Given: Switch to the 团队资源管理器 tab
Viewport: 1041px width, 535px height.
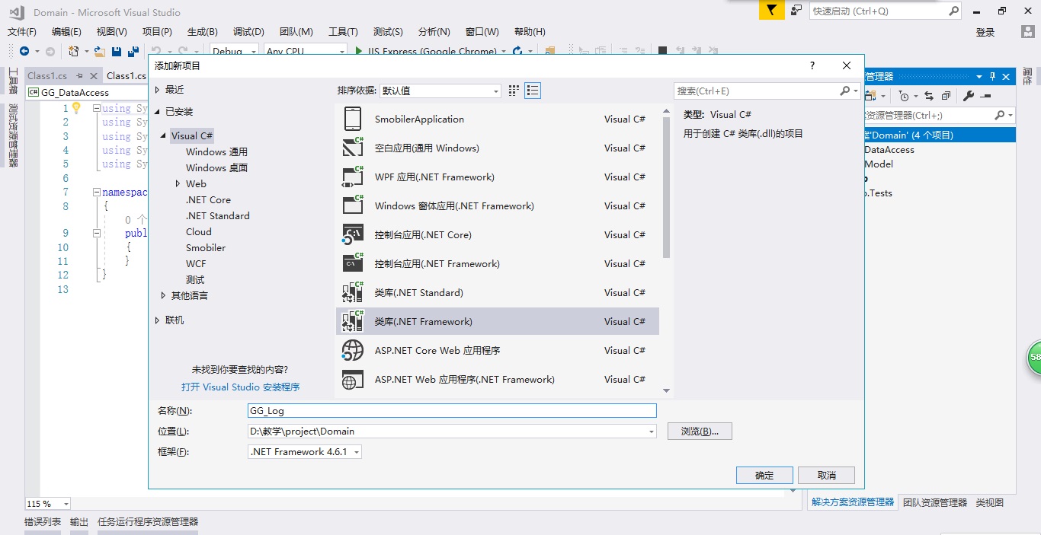Looking at the screenshot, I should (x=935, y=502).
